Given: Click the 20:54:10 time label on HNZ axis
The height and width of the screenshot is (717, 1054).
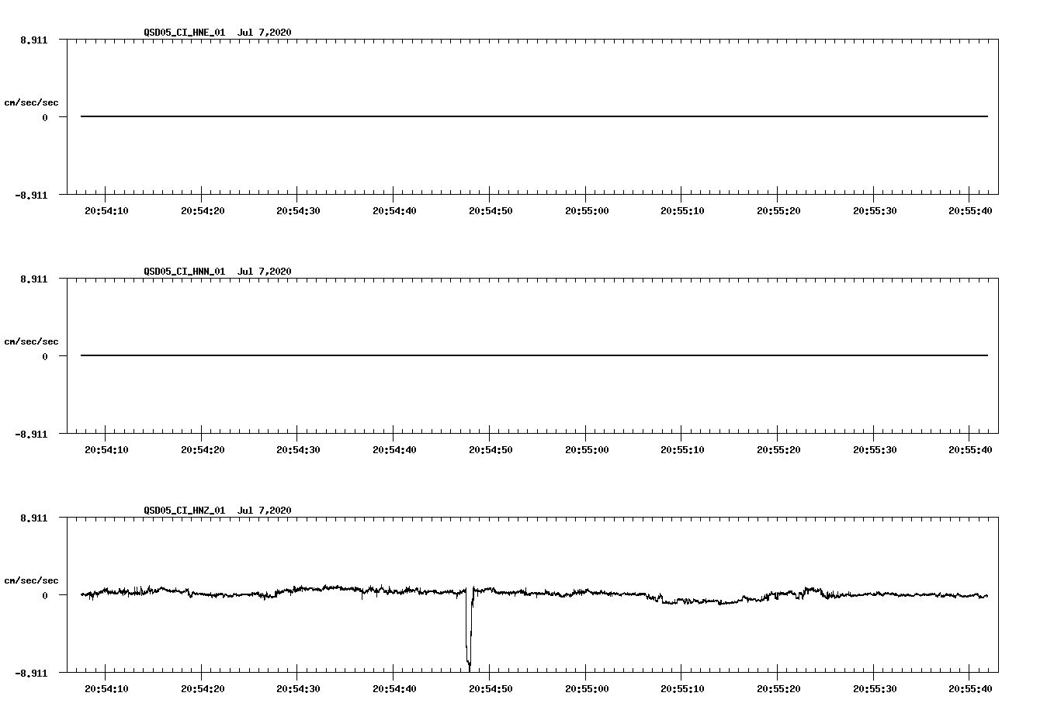Looking at the screenshot, I should click(106, 688).
